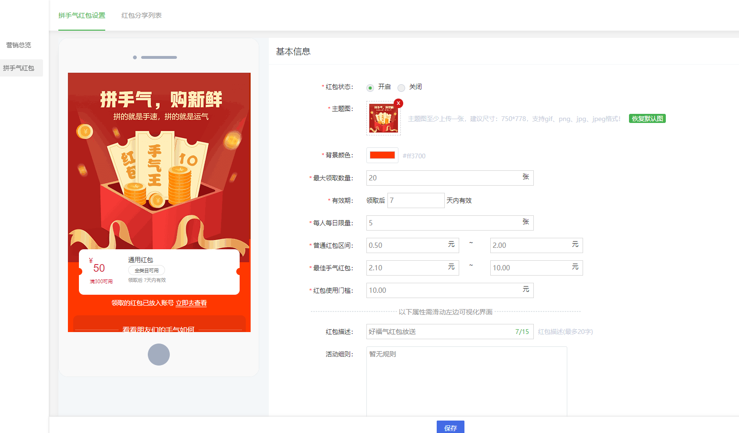739x433 pixels.
Task: Click the 保存 button
Action: coord(450,427)
